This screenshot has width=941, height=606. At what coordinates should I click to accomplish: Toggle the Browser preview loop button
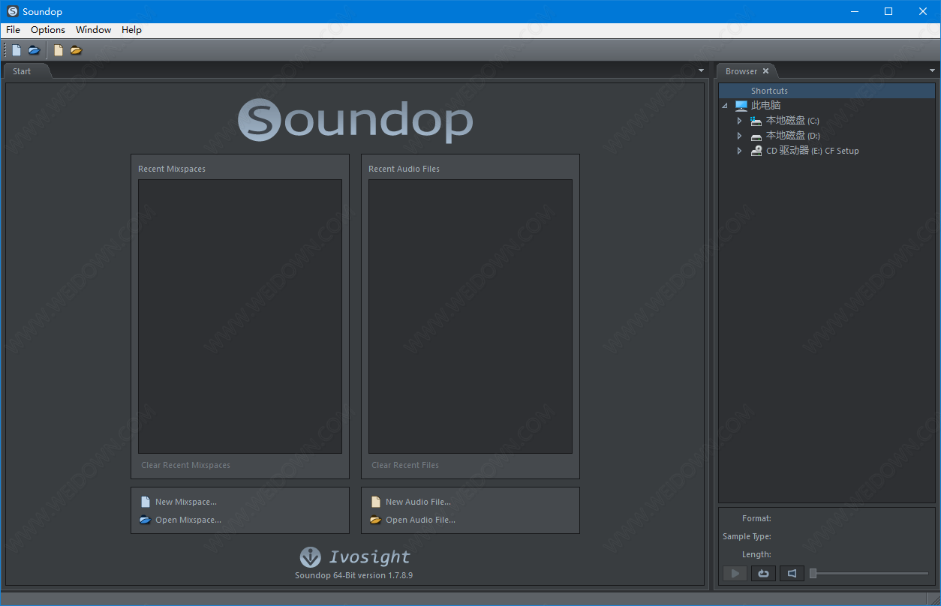pos(763,574)
